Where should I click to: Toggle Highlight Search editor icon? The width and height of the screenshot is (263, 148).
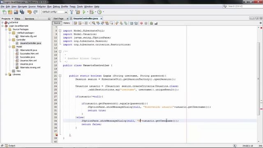click(107, 23)
